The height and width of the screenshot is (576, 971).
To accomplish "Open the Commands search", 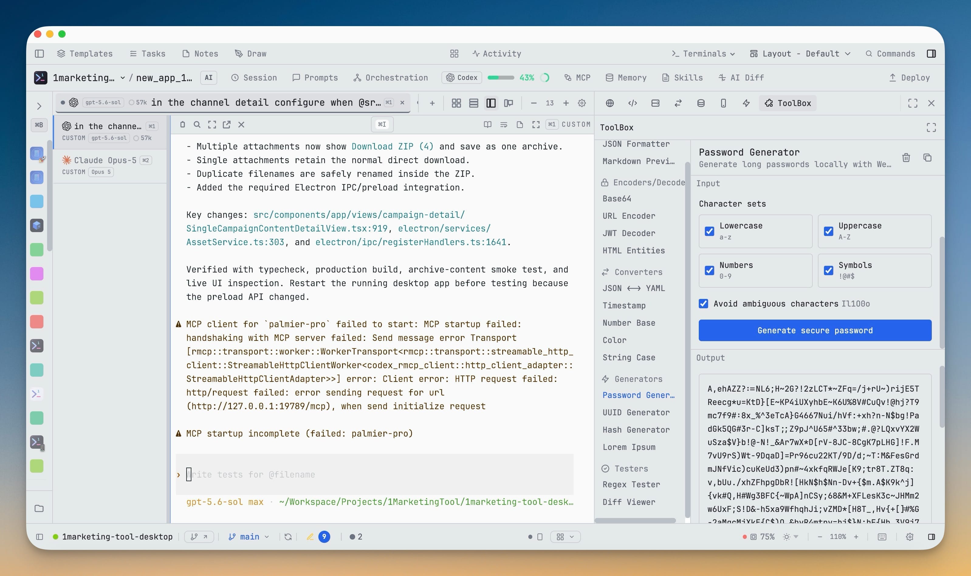I will pyautogui.click(x=890, y=53).
